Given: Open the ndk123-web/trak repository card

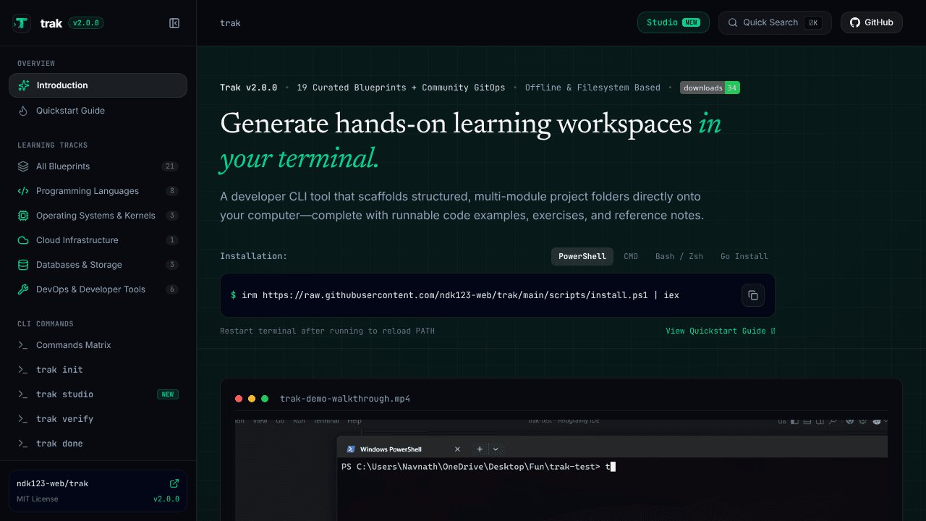Looking at the screenshot, I should (98, 491).
